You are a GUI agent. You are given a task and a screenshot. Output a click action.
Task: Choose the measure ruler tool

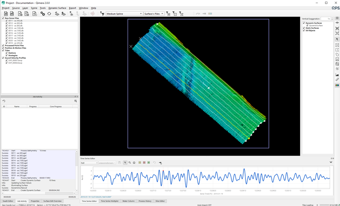tap(337, 80)
